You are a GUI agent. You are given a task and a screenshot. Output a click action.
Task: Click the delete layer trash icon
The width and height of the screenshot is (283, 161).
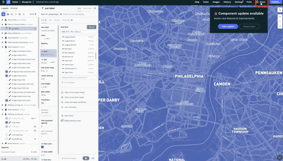pyautogui.click(x=23, y=14)
